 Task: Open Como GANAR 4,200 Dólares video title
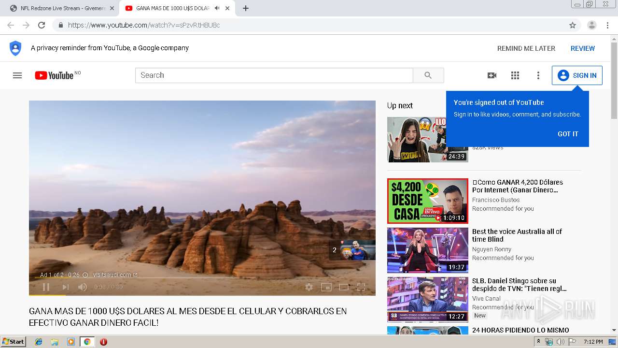point(517,186)
